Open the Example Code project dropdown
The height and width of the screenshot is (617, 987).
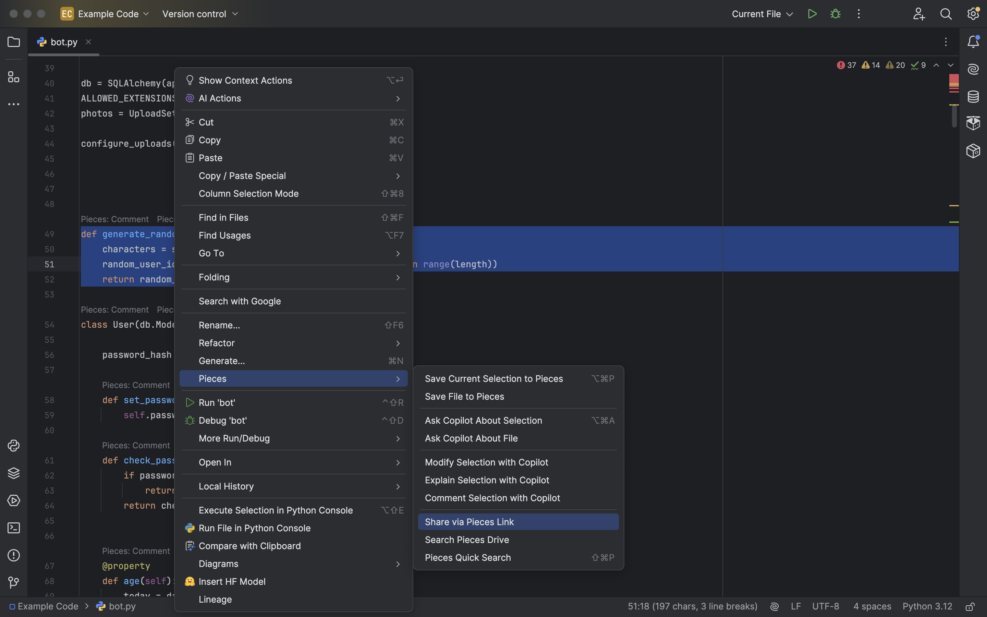point(105,14)
